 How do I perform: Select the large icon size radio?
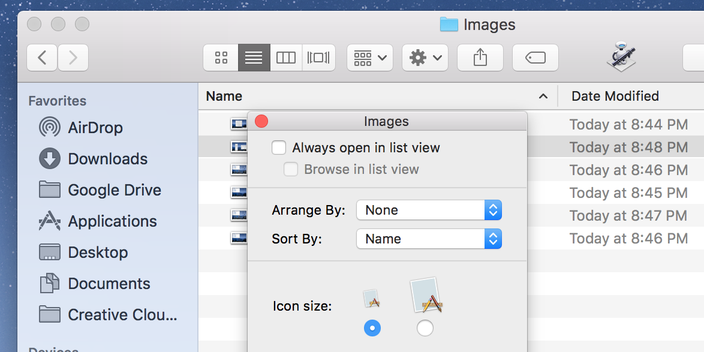coord(425,328)
